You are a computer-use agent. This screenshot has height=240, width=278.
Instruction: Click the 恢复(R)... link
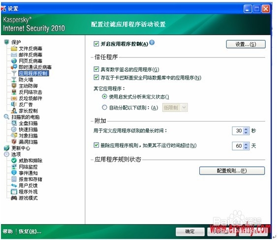point(30,231)
